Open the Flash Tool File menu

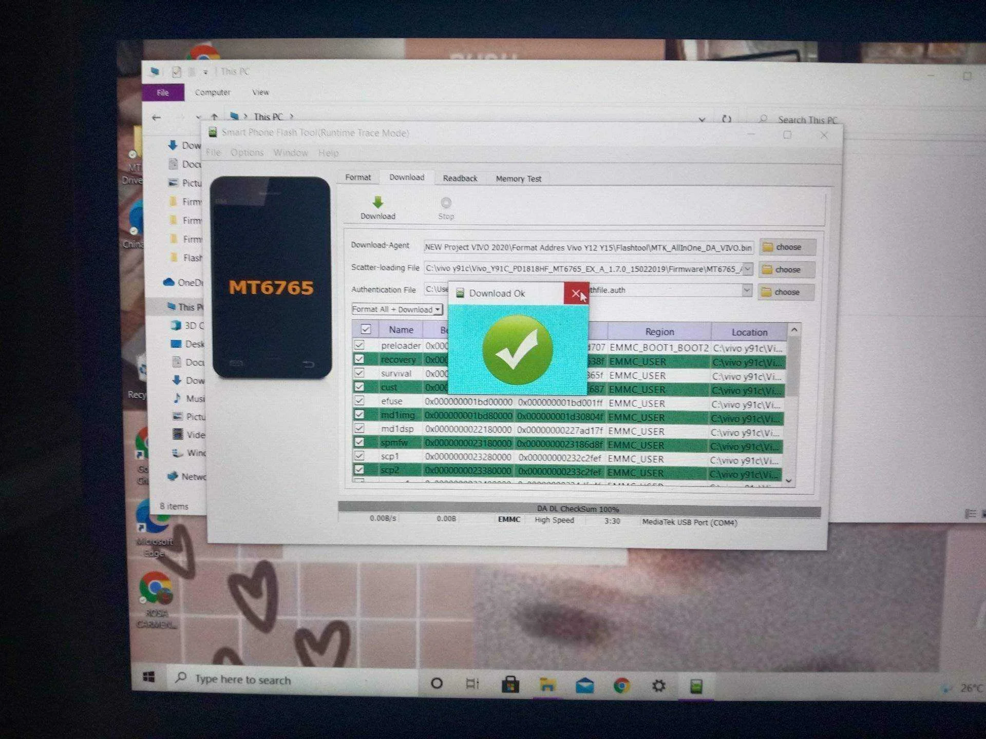tap(213, 152)
